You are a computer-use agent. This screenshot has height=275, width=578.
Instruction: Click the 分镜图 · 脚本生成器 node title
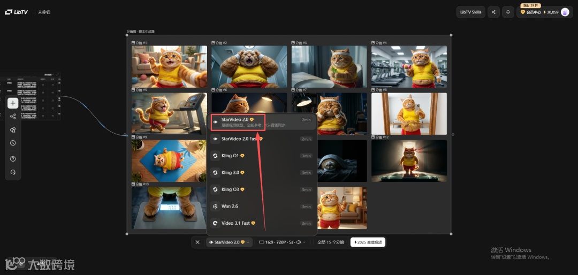coord(140,32)
